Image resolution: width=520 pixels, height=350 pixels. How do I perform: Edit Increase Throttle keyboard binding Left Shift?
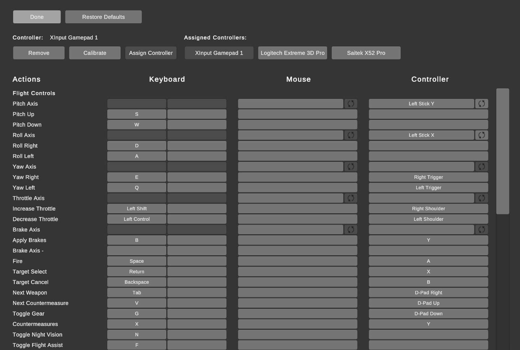click(137, 209)
